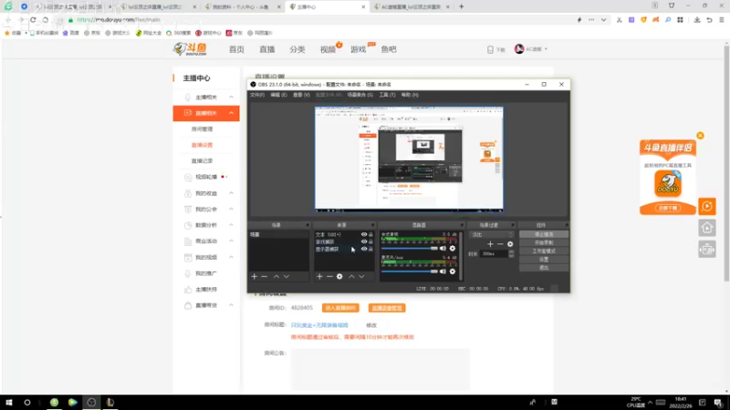
Task: Click the orange 进入直播间 button
Action: (x=340, y=308)
